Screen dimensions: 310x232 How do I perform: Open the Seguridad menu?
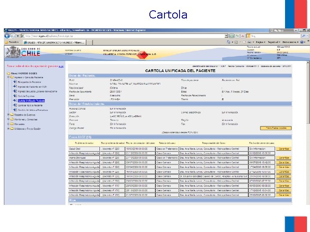[x=274, y=42]
